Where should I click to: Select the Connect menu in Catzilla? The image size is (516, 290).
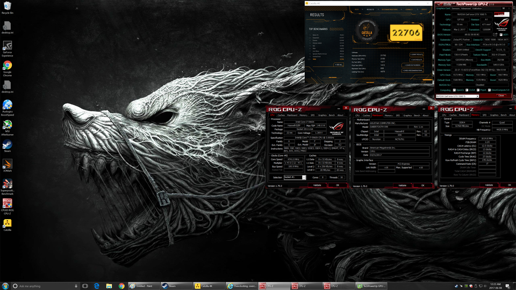(x=409, y=10)
